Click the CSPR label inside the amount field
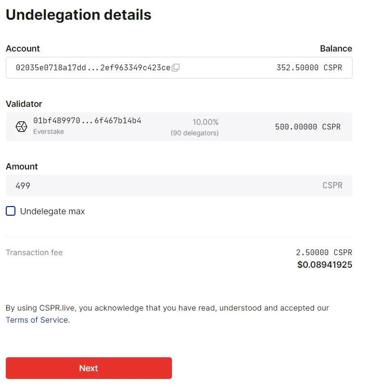 pos(333,185)
